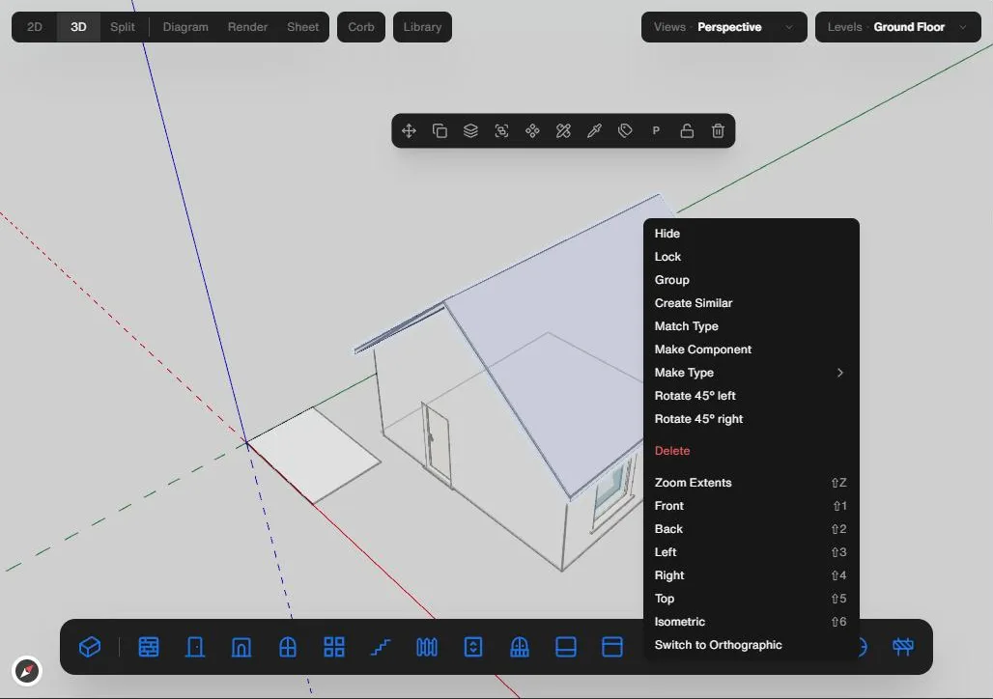This screenshot has width=993, height=699.
Task: Select the 3D view mode tab
Action: (x=78, y=27)
